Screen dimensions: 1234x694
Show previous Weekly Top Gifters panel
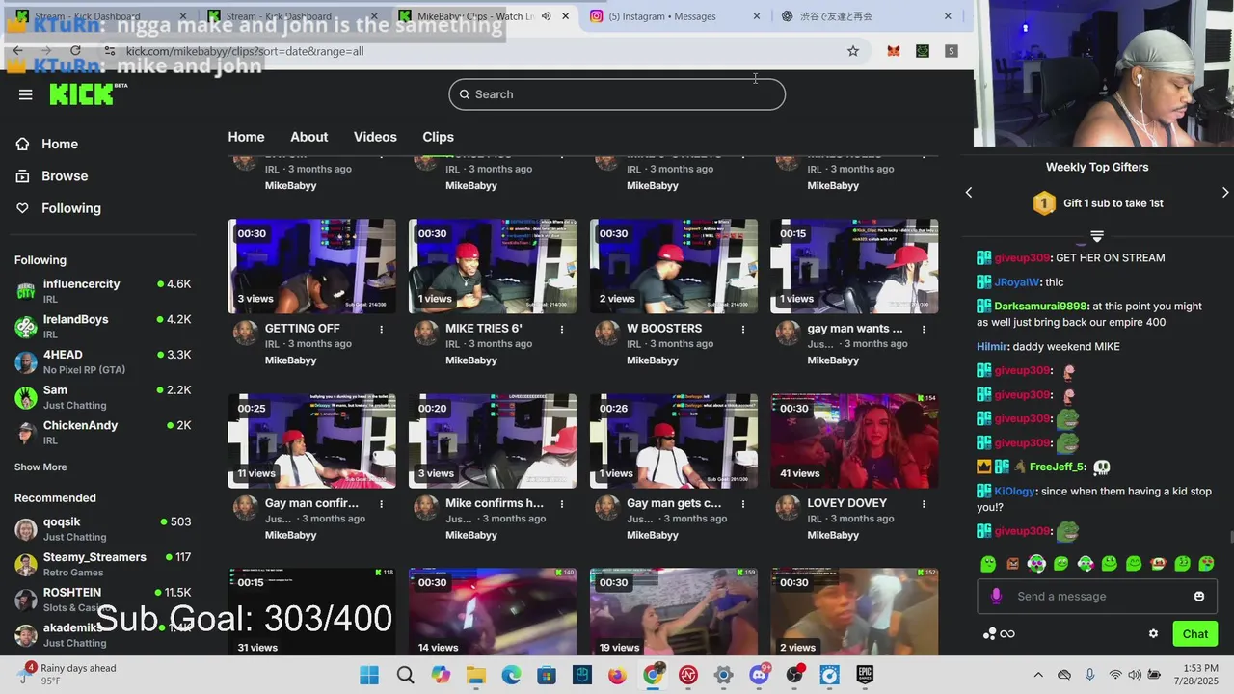coord(969,193)
